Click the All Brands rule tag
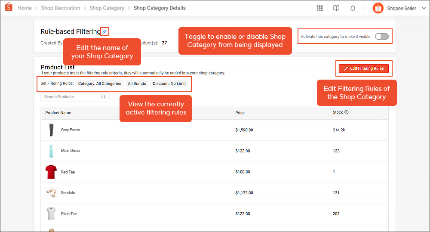Screen dimensions: 430x232 click(137, 84)
